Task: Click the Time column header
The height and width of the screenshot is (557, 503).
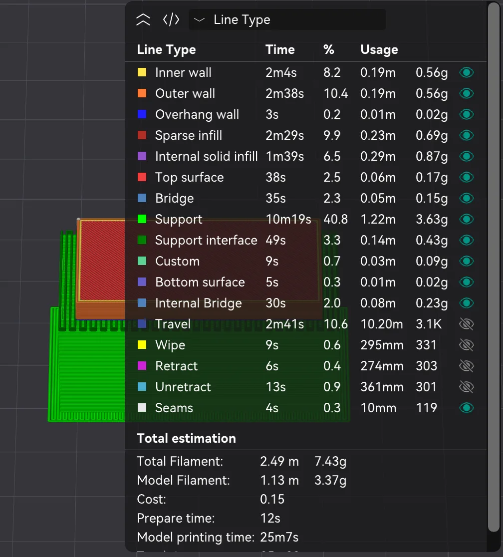Action: (x=280, y=49)
